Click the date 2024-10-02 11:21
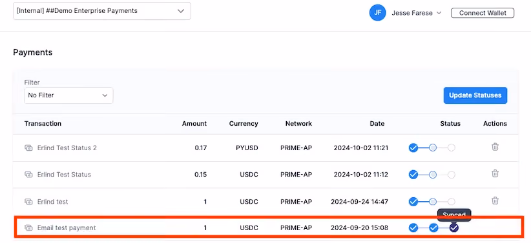Image resolution: width=531 pixels, height=243 pixels. (360, 148)
